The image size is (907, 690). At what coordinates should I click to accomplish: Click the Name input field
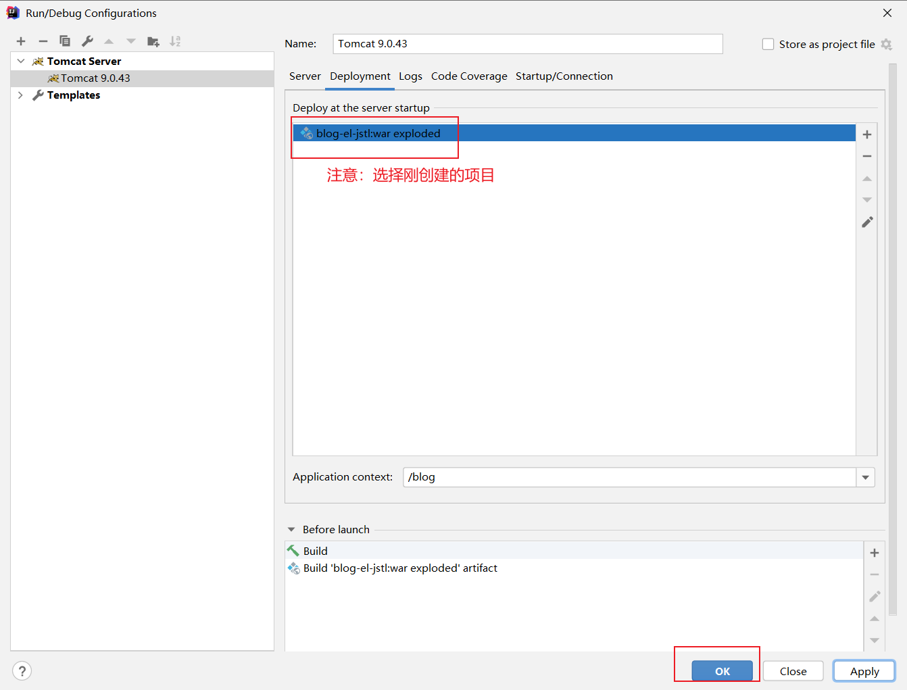pos(528,44)
